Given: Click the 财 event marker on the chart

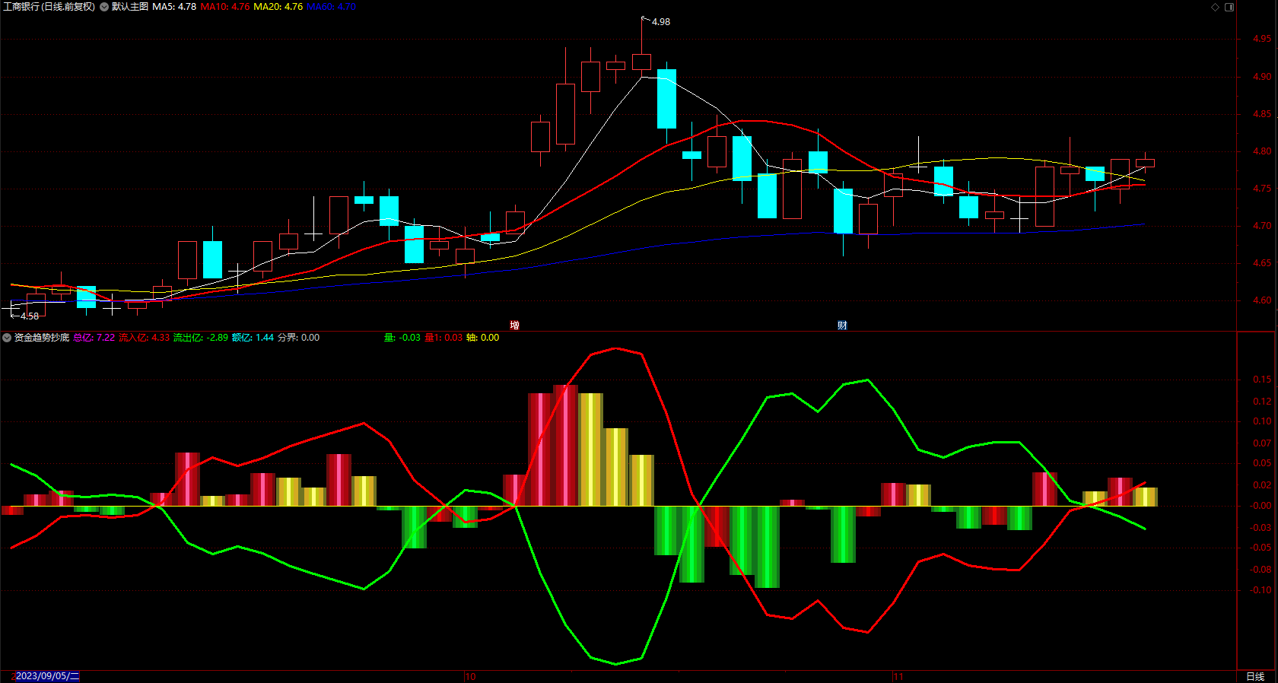Looking at the screenshot, I should click(842, 325).
